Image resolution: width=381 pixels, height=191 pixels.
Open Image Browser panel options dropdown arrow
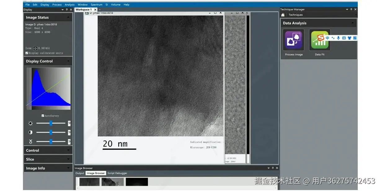click(x=269, y=168)
